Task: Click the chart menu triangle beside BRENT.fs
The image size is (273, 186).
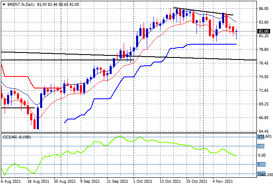Action: click(x=4, y=5)
